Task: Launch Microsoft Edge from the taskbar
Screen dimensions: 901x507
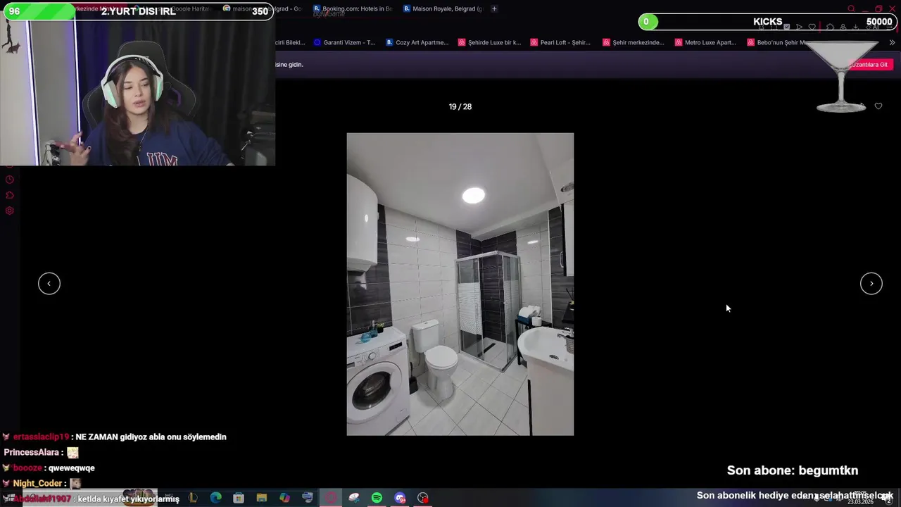Action: pyautogui.click(x=216, y=498)
